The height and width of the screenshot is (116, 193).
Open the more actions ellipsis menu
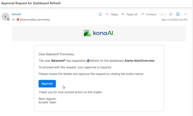click(185, 14)
